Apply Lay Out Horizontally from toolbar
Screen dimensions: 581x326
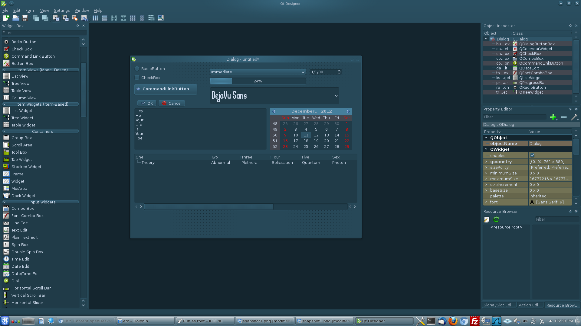click(x=95, y=18)
